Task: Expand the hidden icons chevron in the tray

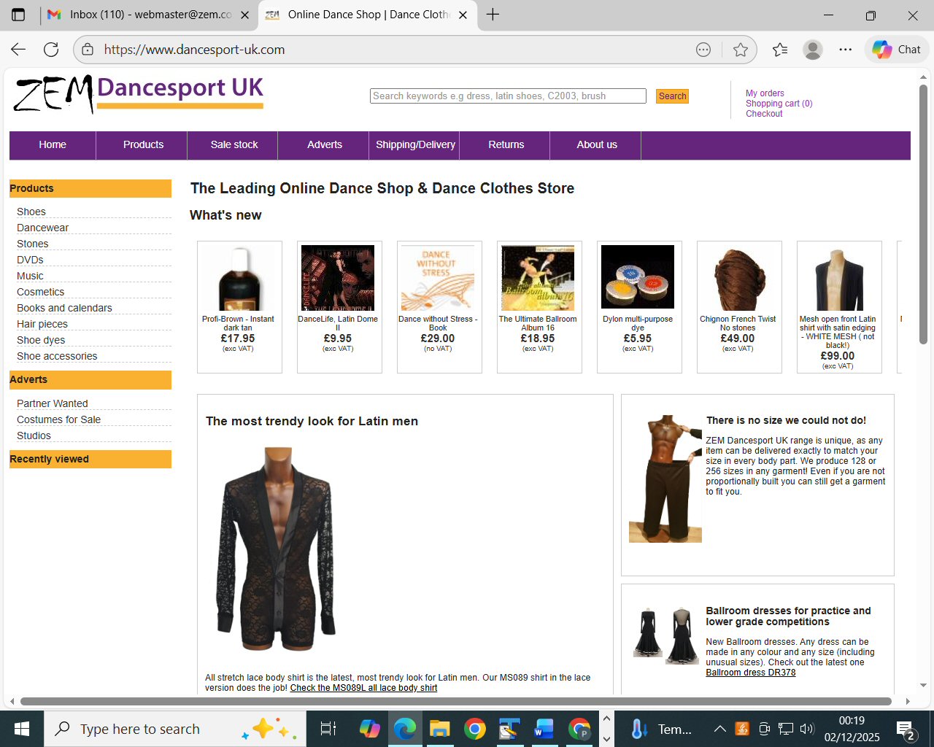Action: coord(719,728)
